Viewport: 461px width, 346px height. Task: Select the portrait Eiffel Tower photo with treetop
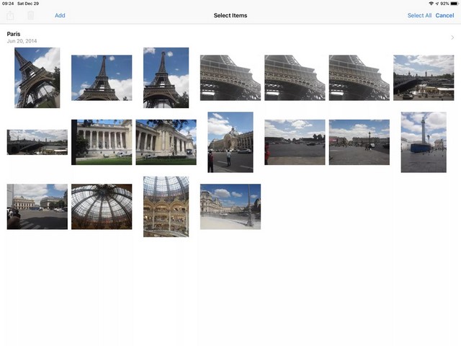[166, 78]
